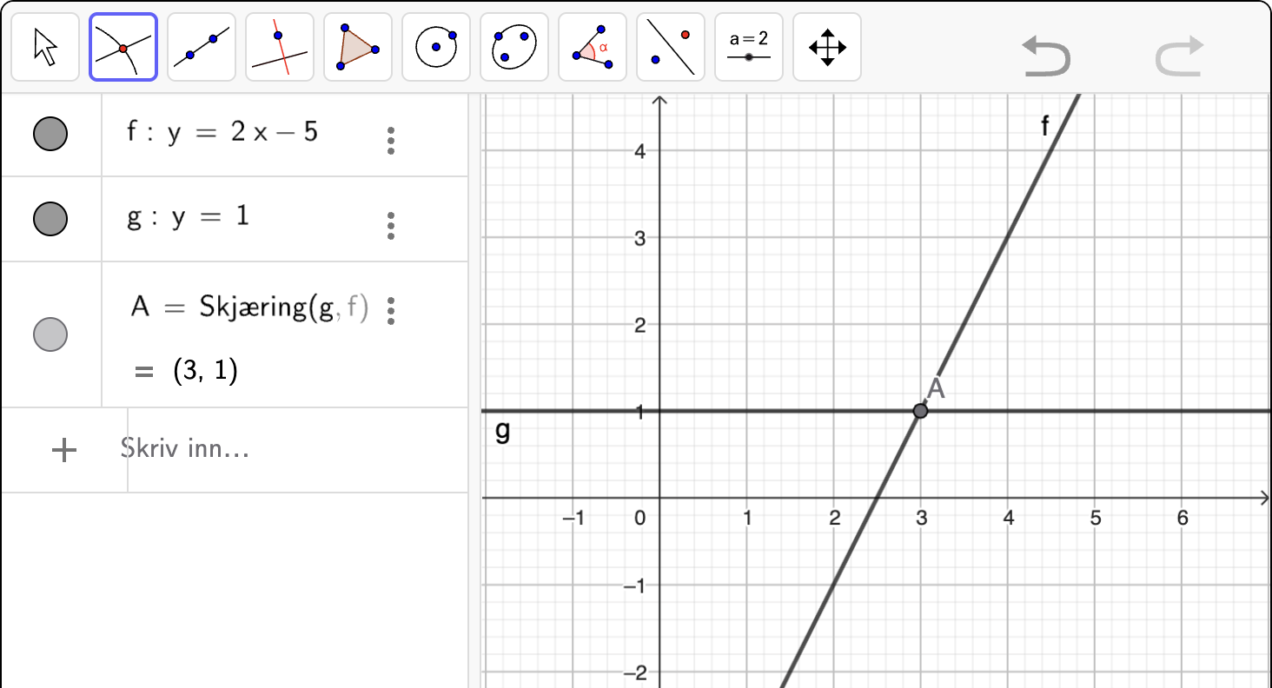Viewport: 1272px width, 688px height.
Task: Select the Intersect point tool
Action: tap(123, 47)
